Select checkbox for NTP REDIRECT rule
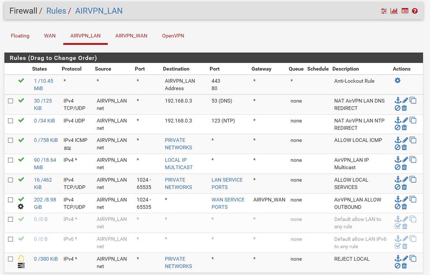430x275 pixels. click(10, 120)
